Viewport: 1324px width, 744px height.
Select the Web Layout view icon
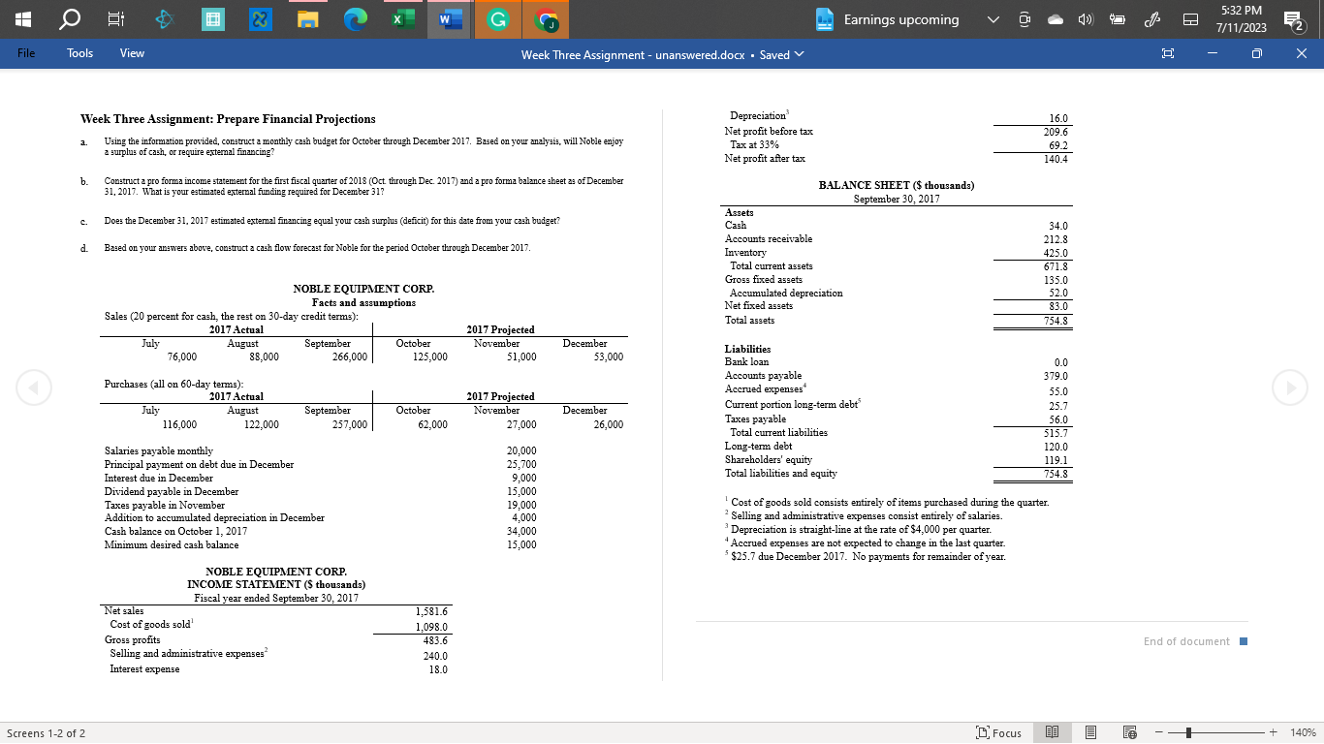click(x=1129, y=731)
